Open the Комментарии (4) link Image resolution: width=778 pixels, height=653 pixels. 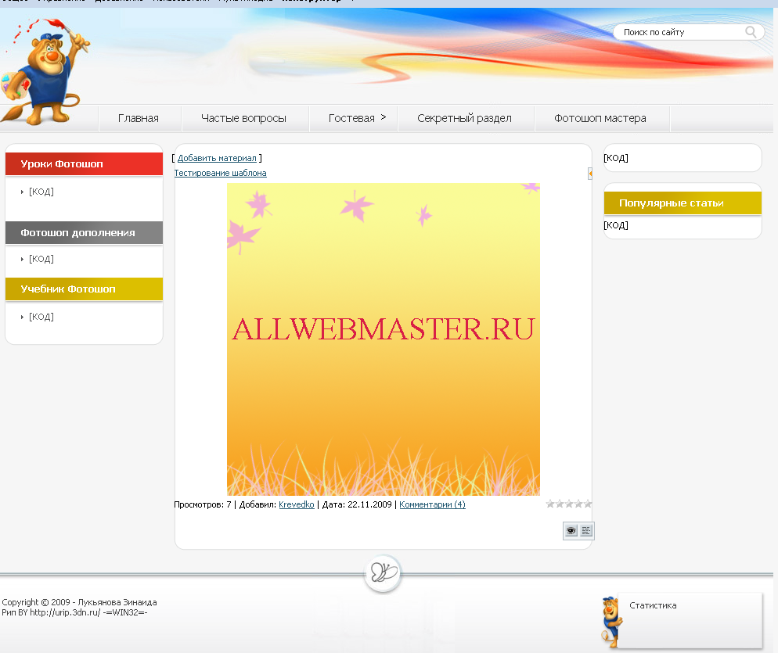[432, 504]
